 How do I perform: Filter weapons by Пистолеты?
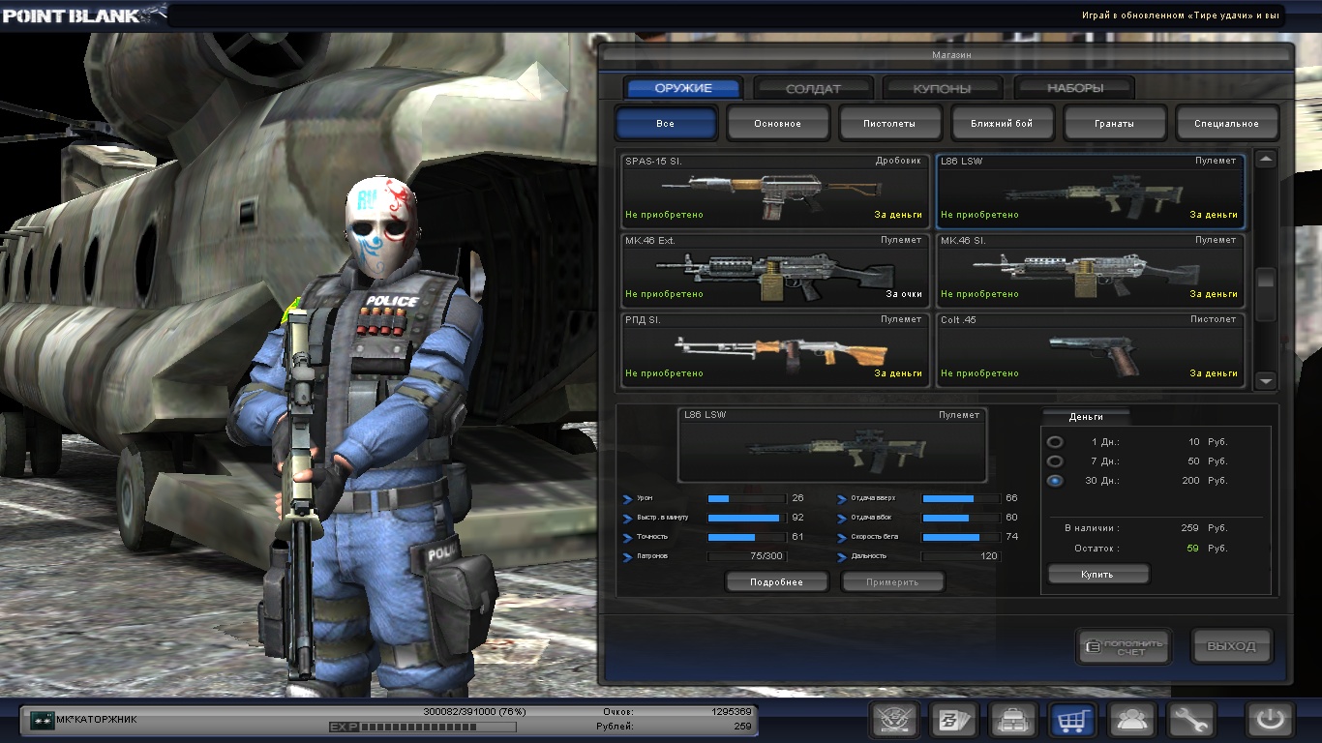pyautogui.click(x=890, y=124)
